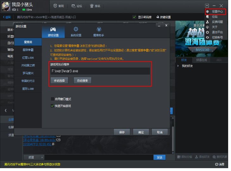Click the 发送 send button
Viewport: 231px width, 171px height.
coord(159,157)
